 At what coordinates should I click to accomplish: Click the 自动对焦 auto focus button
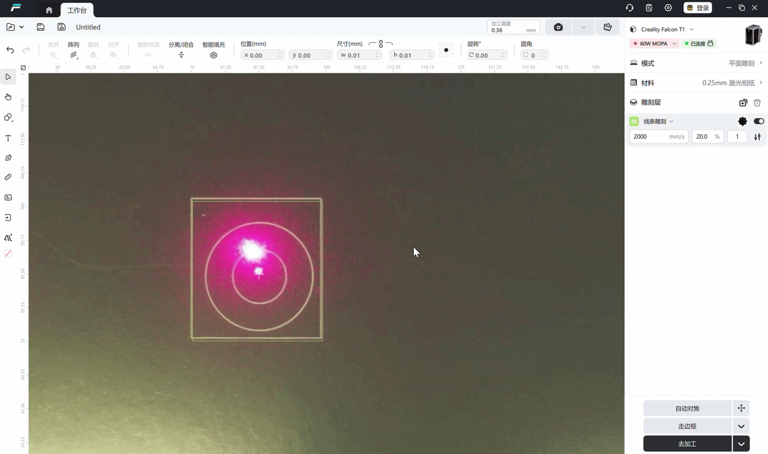click(688, 408)
